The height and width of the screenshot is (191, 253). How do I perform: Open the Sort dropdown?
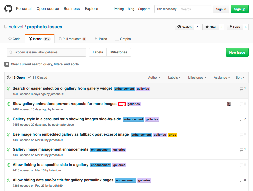[x=240, y=77]
